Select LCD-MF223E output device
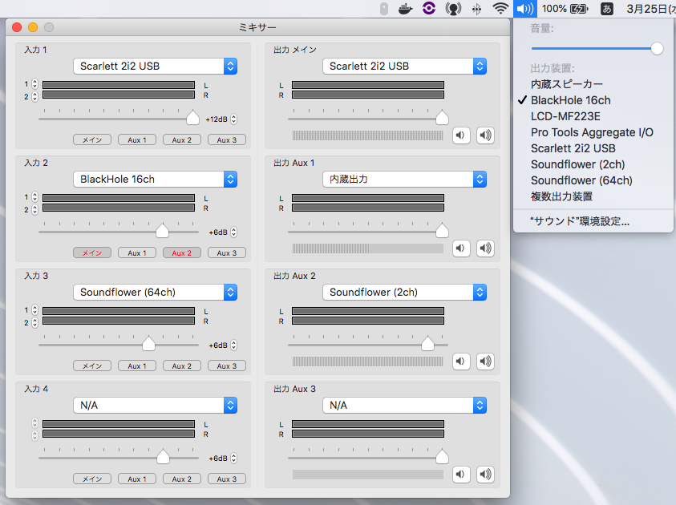This screenshot has height=505, width=676. click(x=593, y=116)
